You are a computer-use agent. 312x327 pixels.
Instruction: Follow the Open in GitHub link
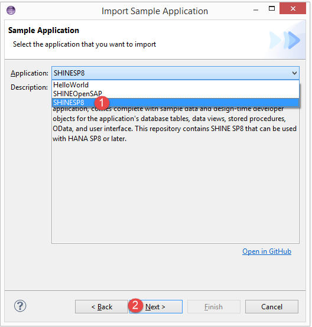(266, 251)
